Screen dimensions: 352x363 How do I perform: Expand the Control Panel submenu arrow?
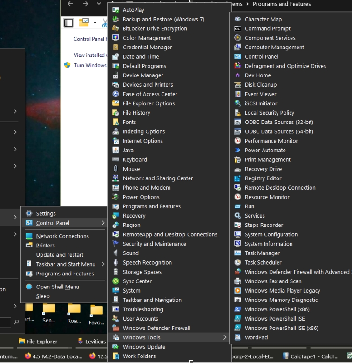tap(103, 223)
